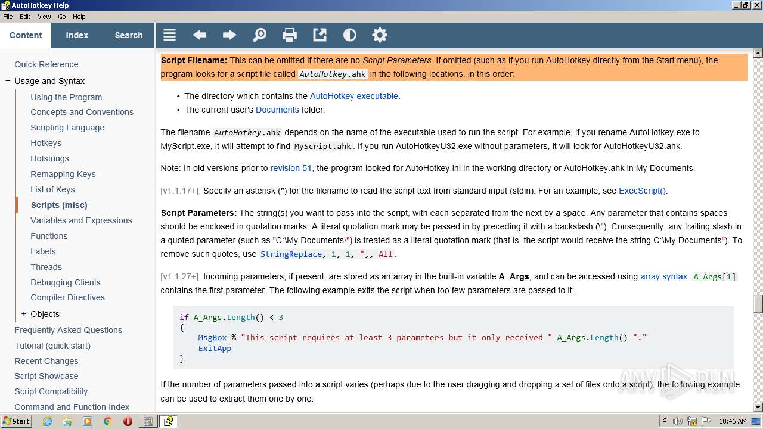The width and height of the screenshot is (763, 429).
Task: Open Script Compatibility page
Action: (51, 391)
